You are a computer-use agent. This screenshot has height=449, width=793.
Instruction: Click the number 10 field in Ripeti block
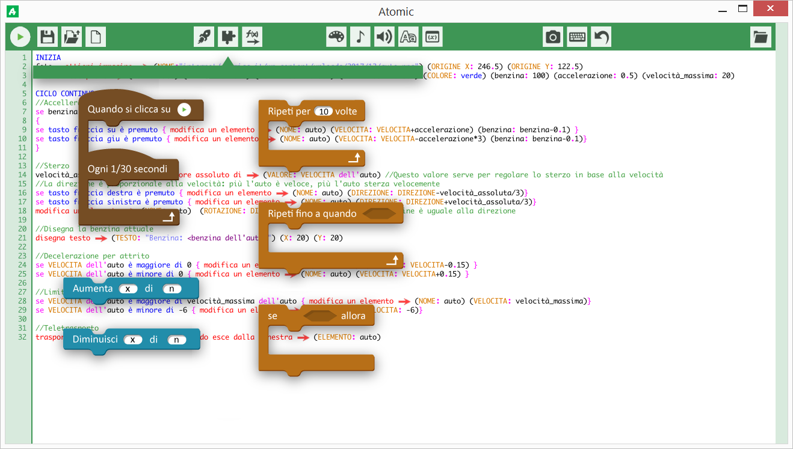(x=324, y=112)
